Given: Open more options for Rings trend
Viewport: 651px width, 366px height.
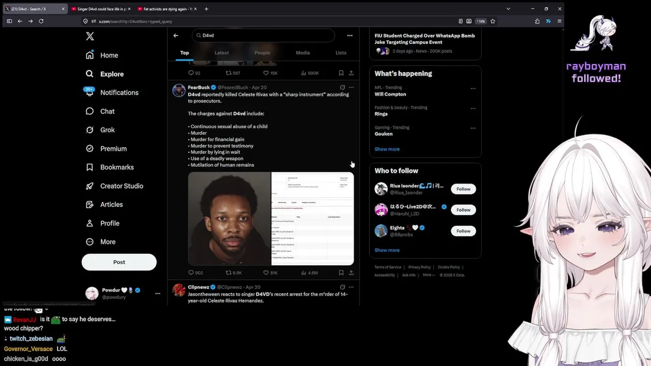Looking at the screenshot, I should coord(473,108).
